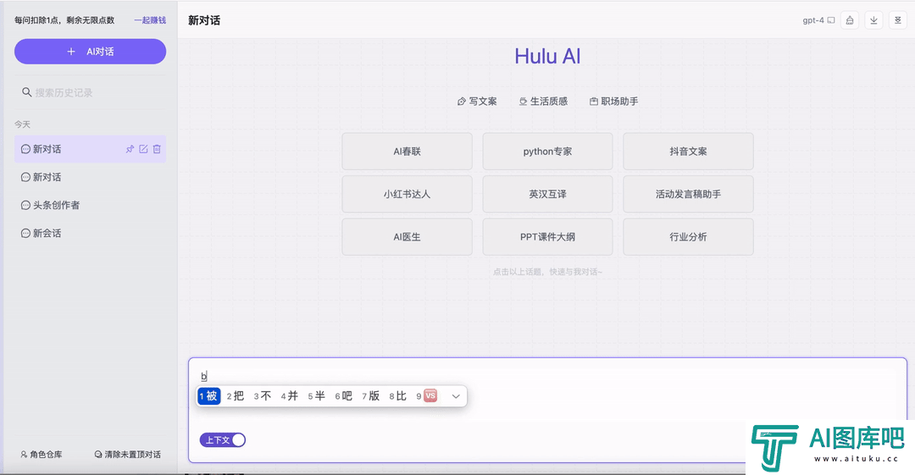Click the first 新对话 highlighted row
Screen dimensions: 915x475
pyautogui.click(x=90, y=149)
